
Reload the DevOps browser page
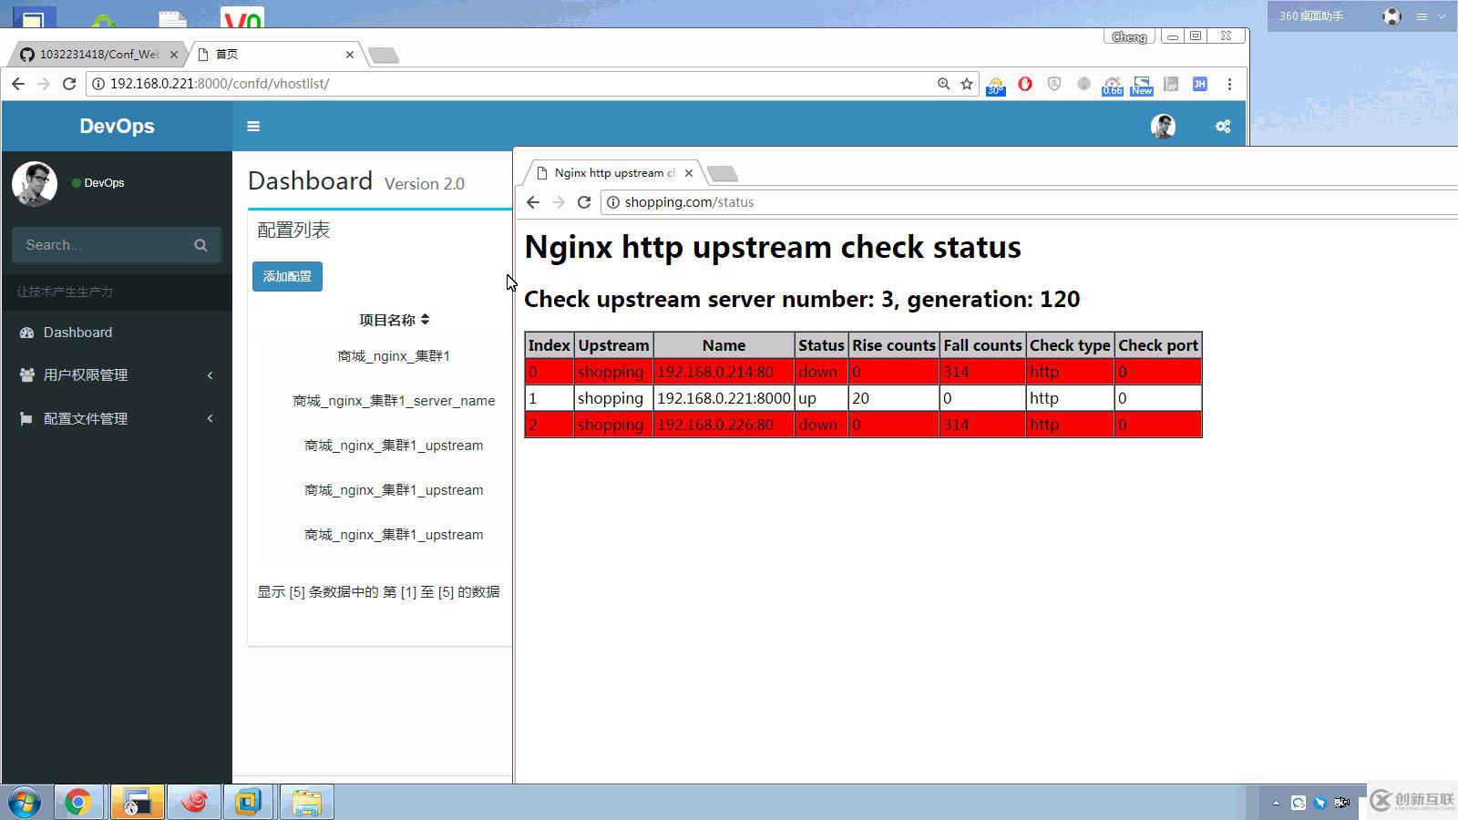[x=69, y=84]
